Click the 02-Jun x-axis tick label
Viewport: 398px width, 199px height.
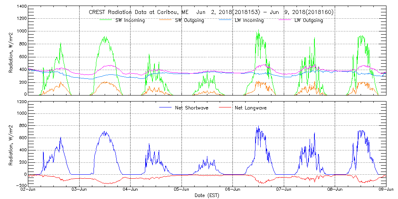click(29, 190)
